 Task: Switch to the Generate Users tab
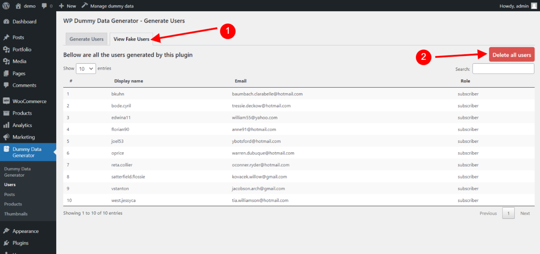(86, 39)
